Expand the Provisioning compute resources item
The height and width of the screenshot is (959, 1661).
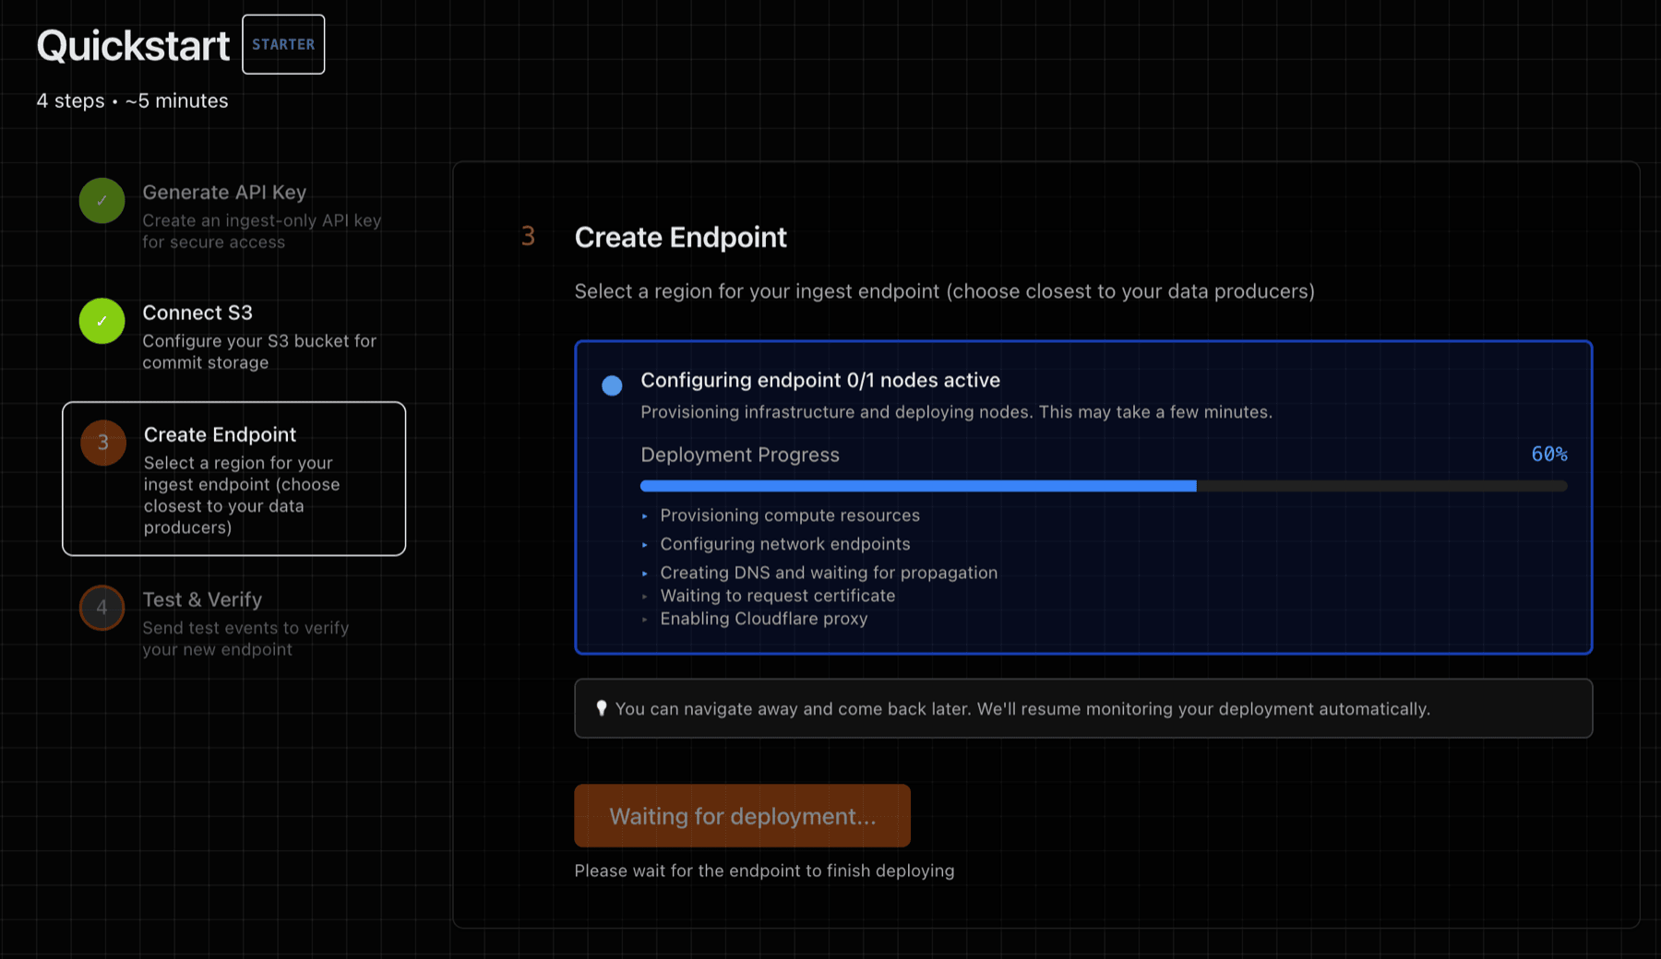[646, 515]
